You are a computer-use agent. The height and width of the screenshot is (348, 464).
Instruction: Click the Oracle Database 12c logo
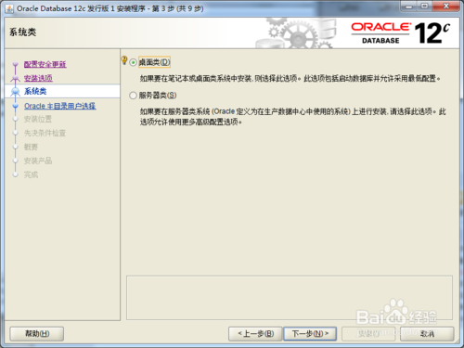point(400,32)
